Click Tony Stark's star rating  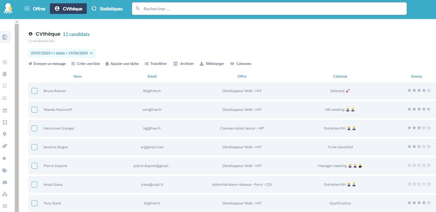click(419, 203)
